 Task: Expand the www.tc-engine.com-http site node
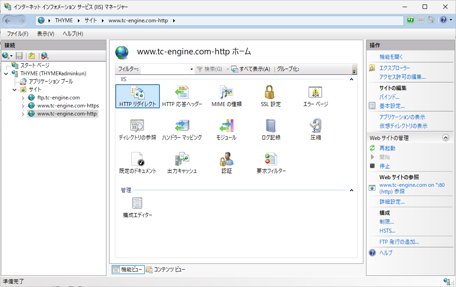point(23,114)
